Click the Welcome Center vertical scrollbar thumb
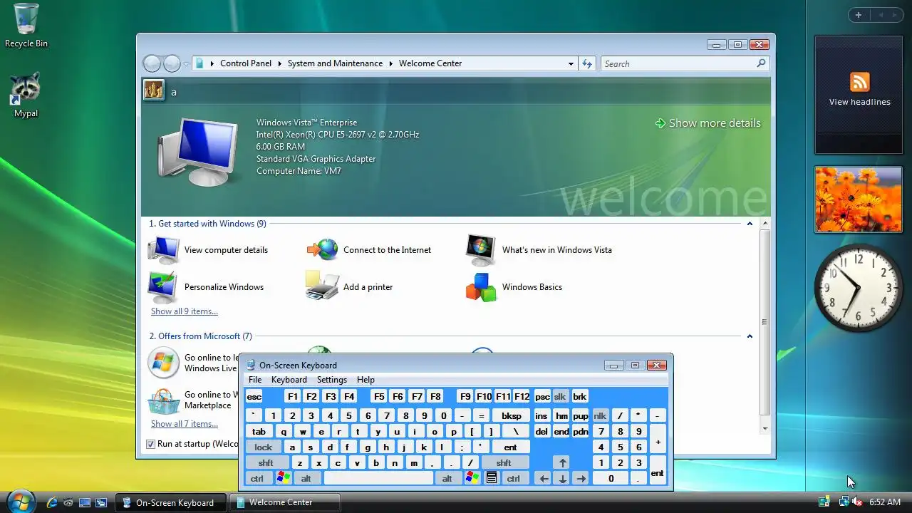The width and height of the screenshot is (912, 513). point(765,323)
